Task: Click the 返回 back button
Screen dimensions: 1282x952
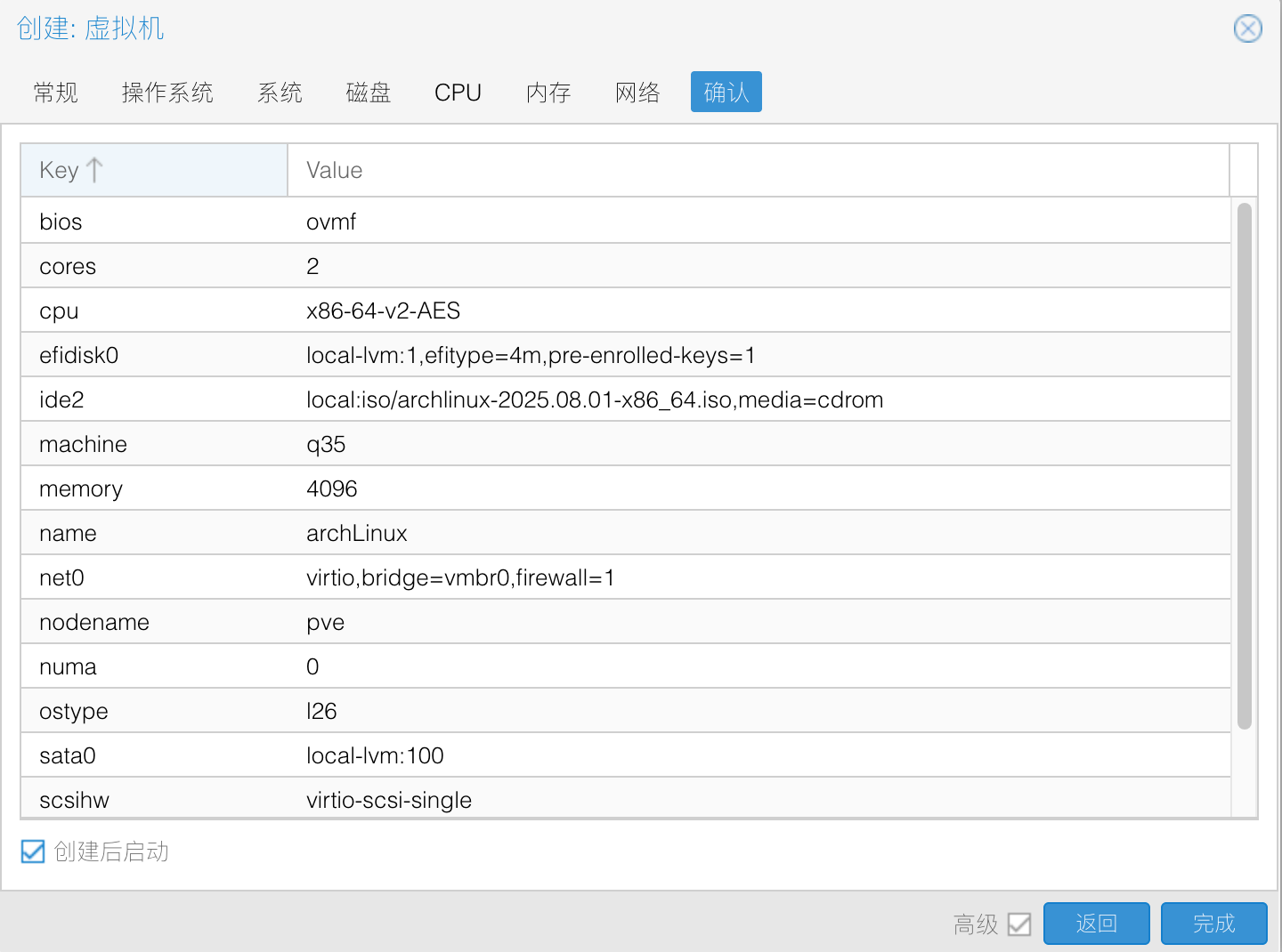Action: point(1096,924)
